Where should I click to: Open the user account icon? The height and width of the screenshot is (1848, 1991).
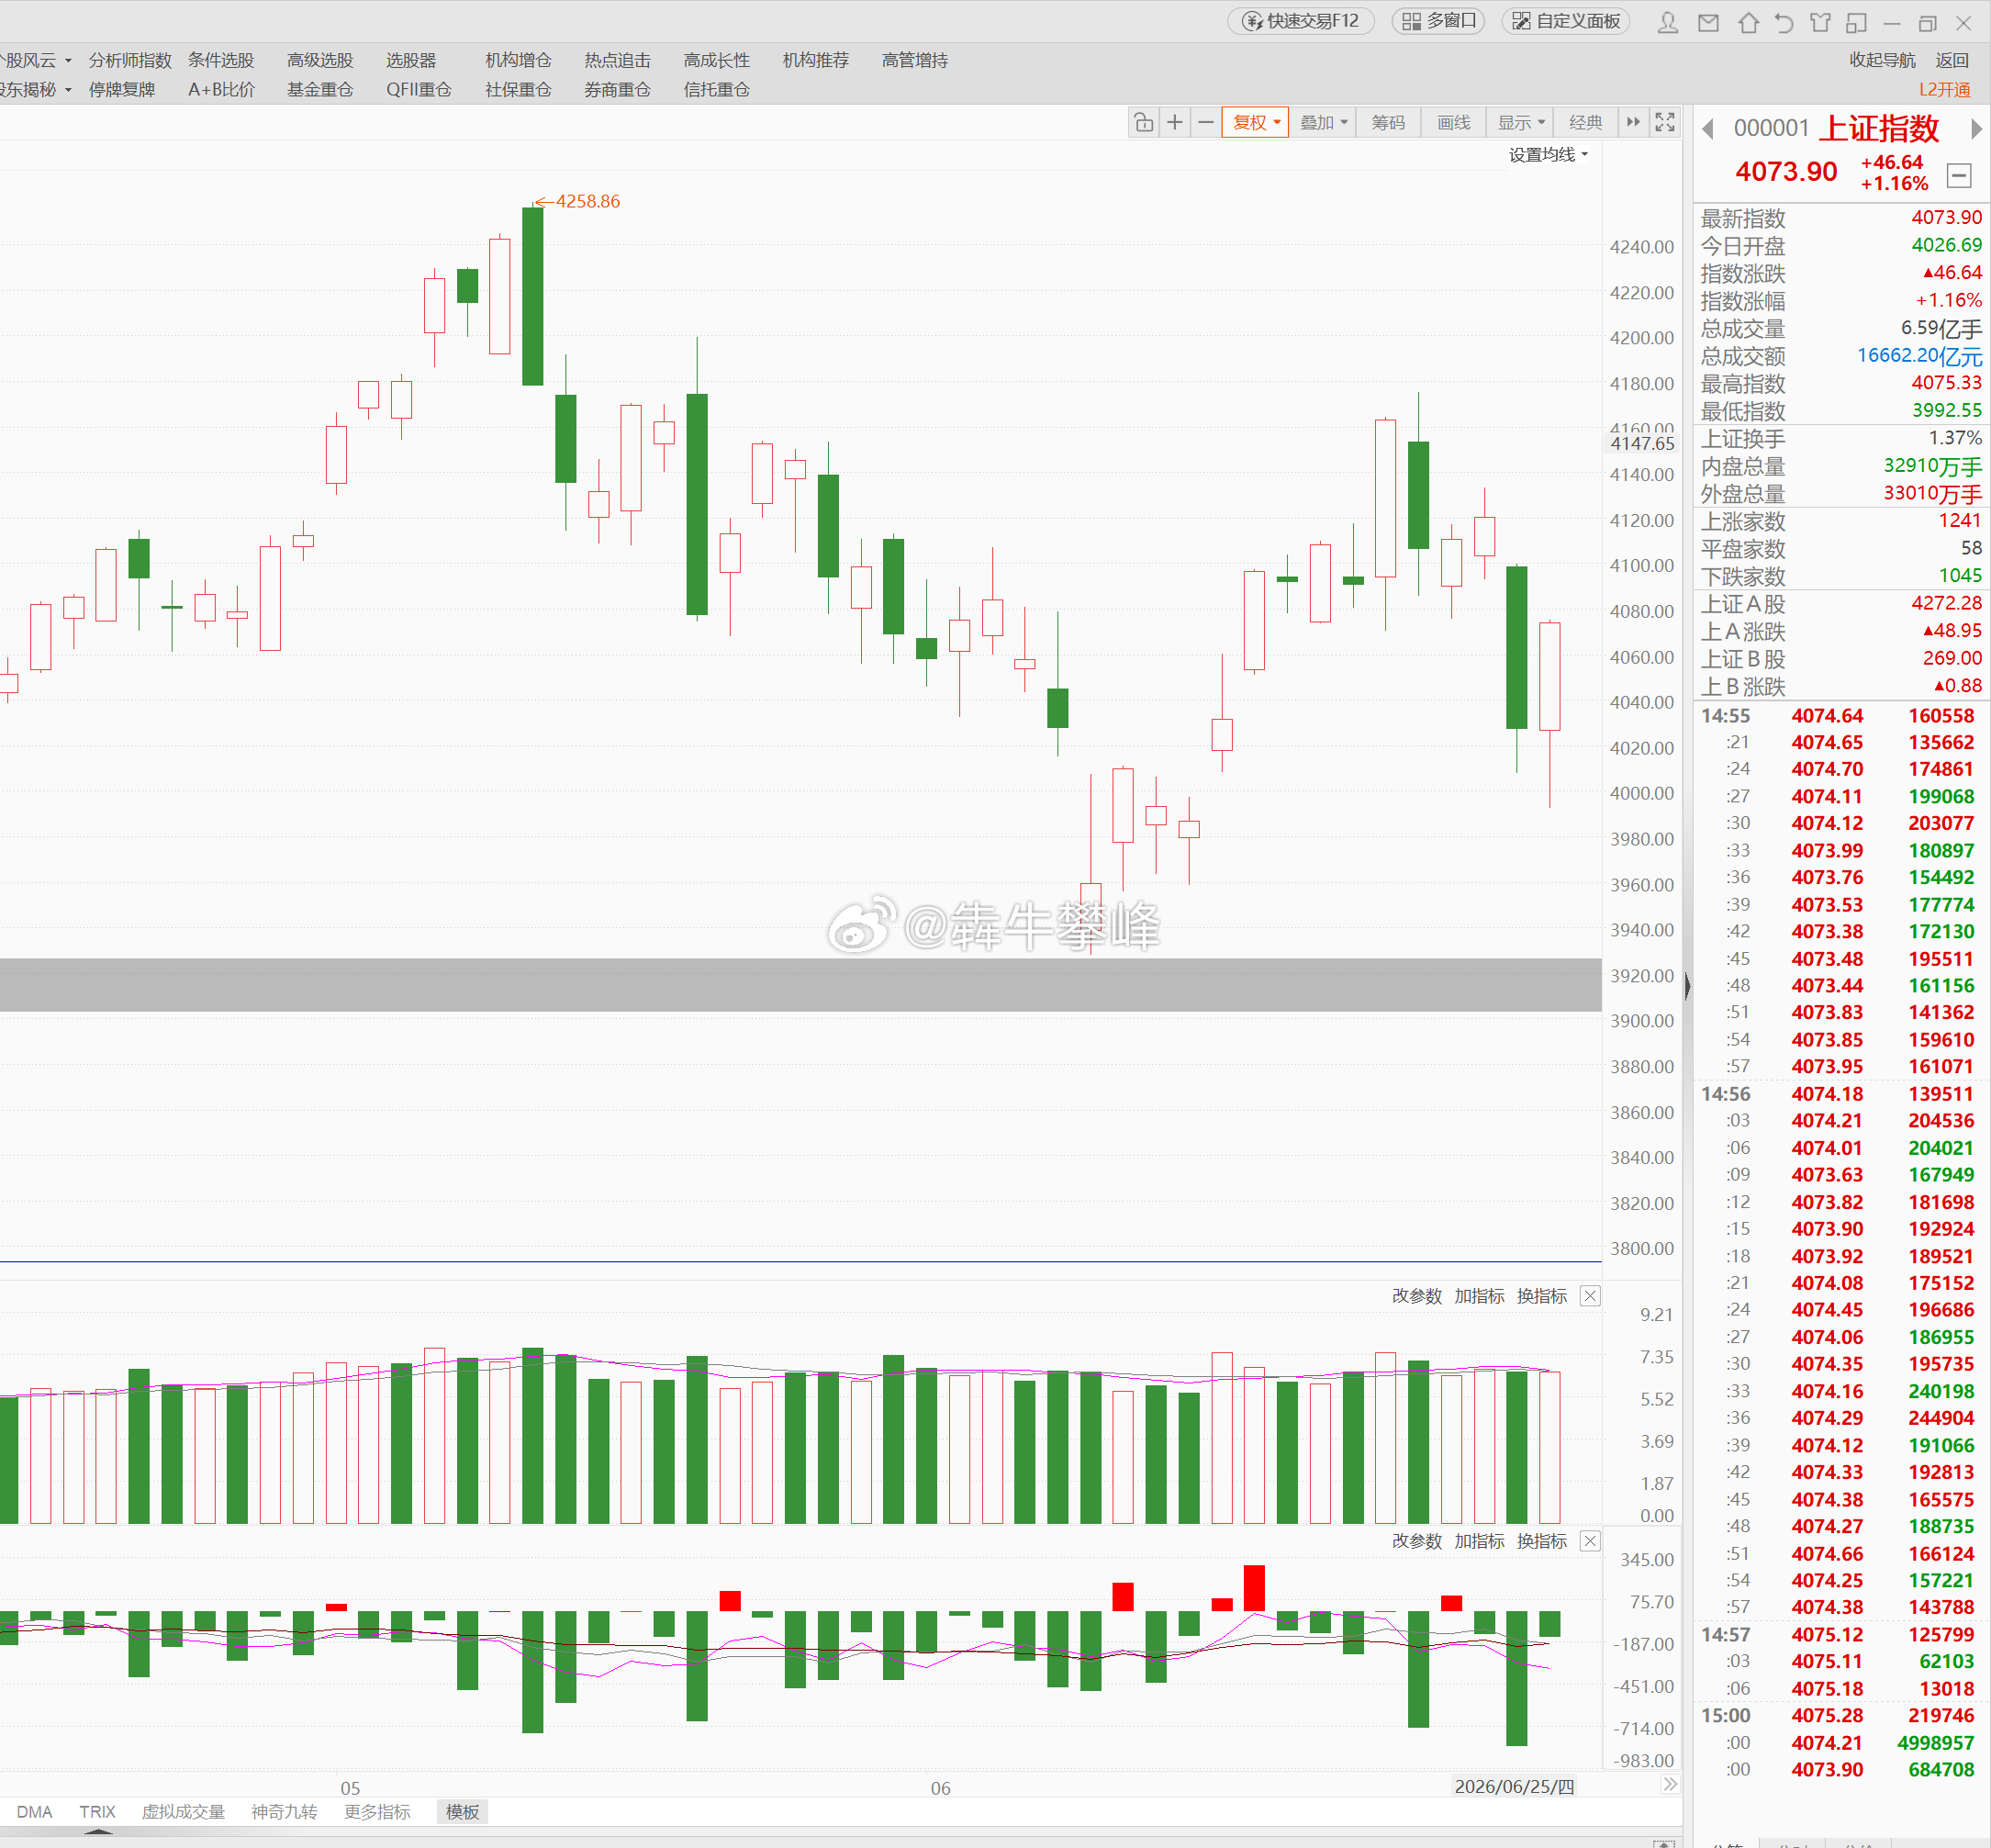(1667, 22)
